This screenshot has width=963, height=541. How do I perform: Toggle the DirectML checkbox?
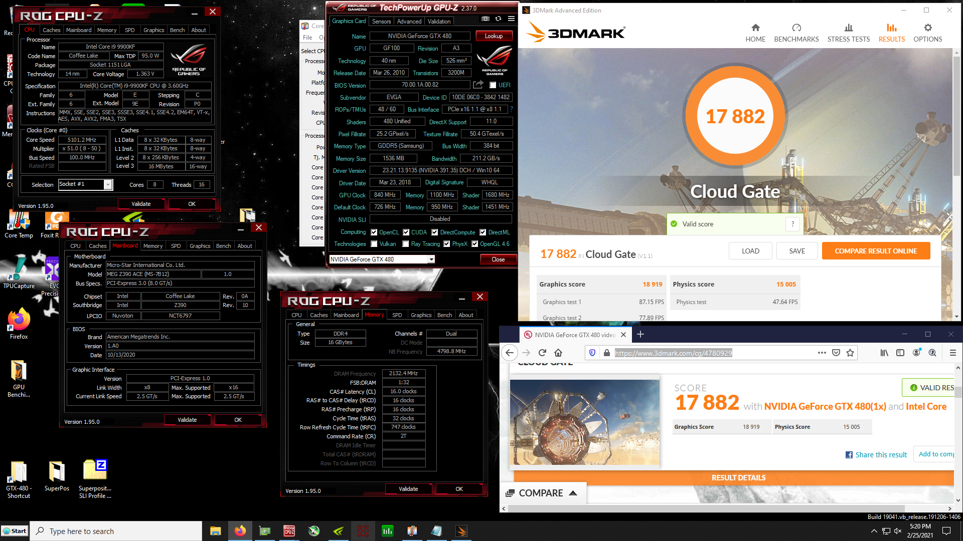(483, 232)
